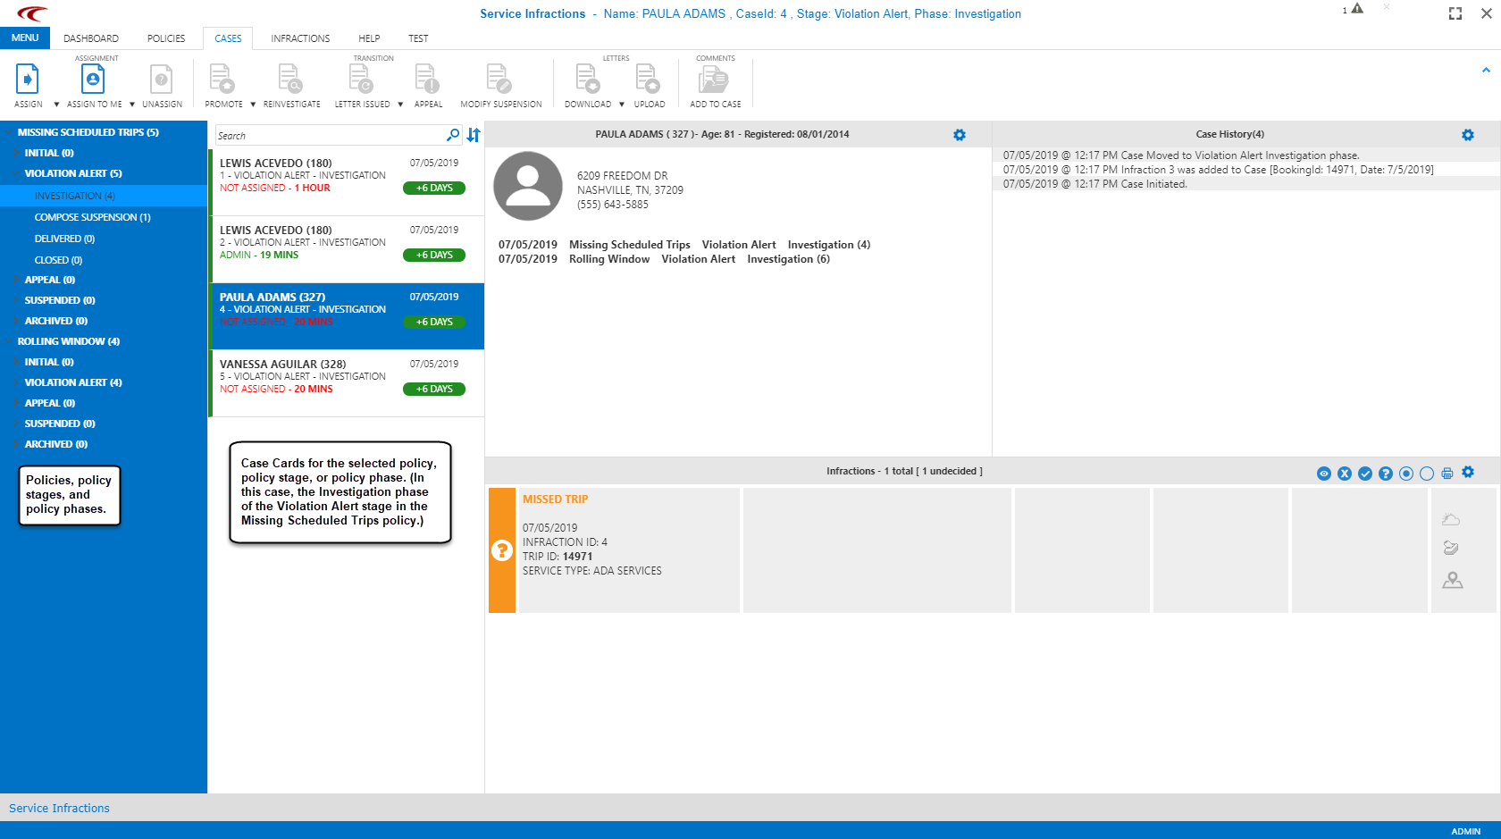This screenshot has height=839, width=1501.
Task: Click the weather icon on the Missed Trip card
Action: [1452, 518]
